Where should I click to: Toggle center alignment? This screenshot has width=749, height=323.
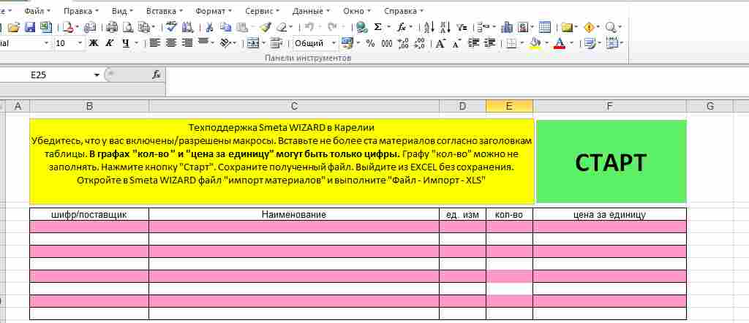tap(170, 43)
